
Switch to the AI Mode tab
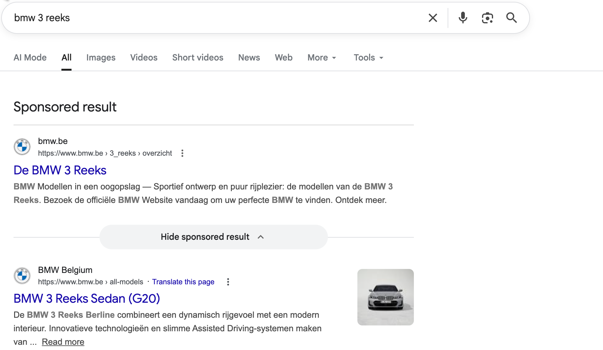[30, 57]
